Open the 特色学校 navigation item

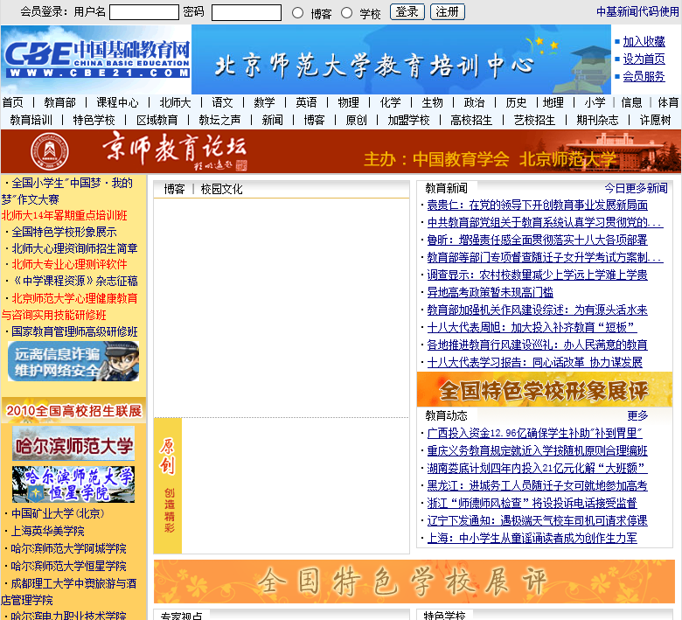(94, 120)
